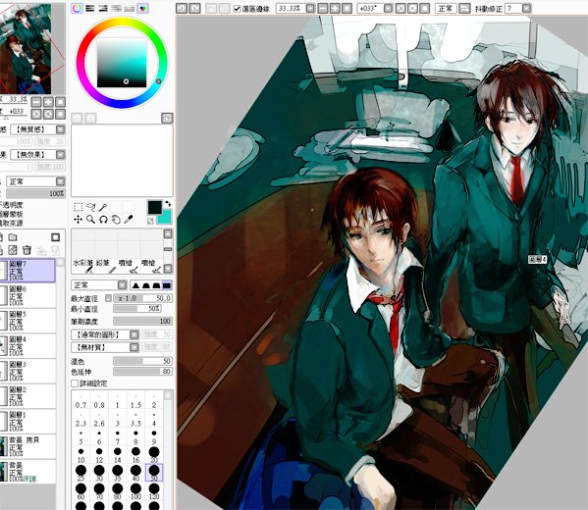The height and width of the screenshot is (510, 588).
Task: Click the hue ring's cyan marker
Action: (x=159, y=81)
